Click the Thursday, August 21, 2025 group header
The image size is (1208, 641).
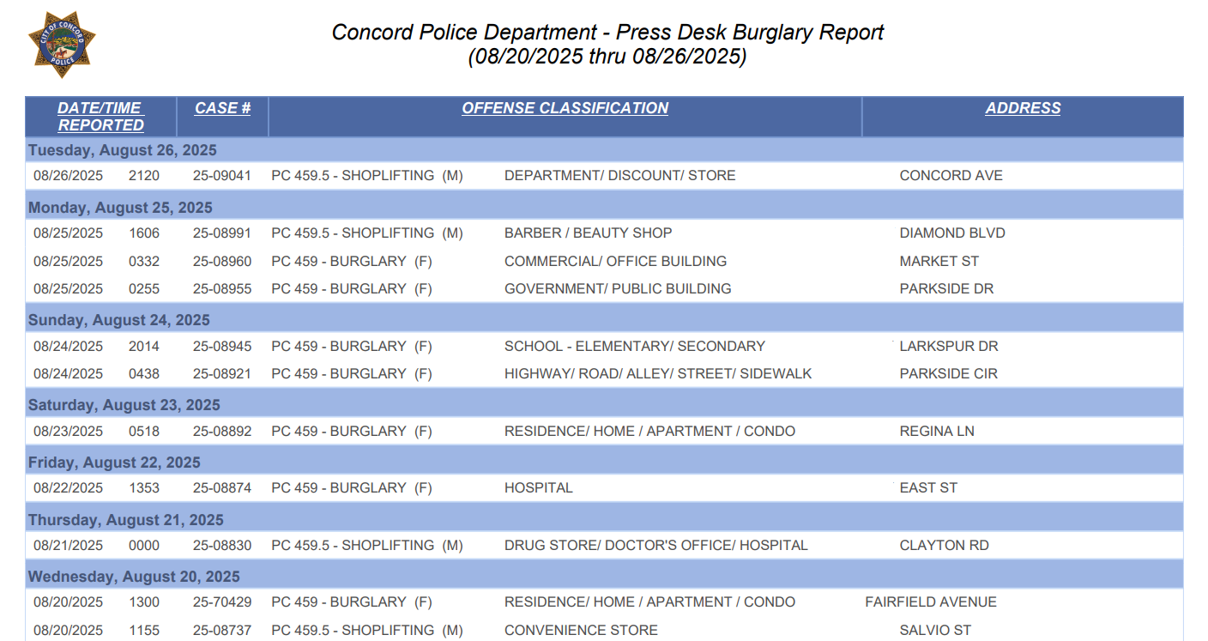click(x=125, y=520)
